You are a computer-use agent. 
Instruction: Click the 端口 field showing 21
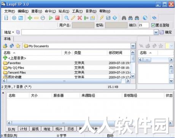tap(143, 25)
